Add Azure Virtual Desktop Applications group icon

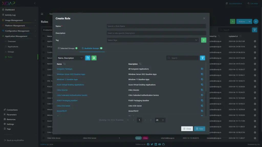202,85
